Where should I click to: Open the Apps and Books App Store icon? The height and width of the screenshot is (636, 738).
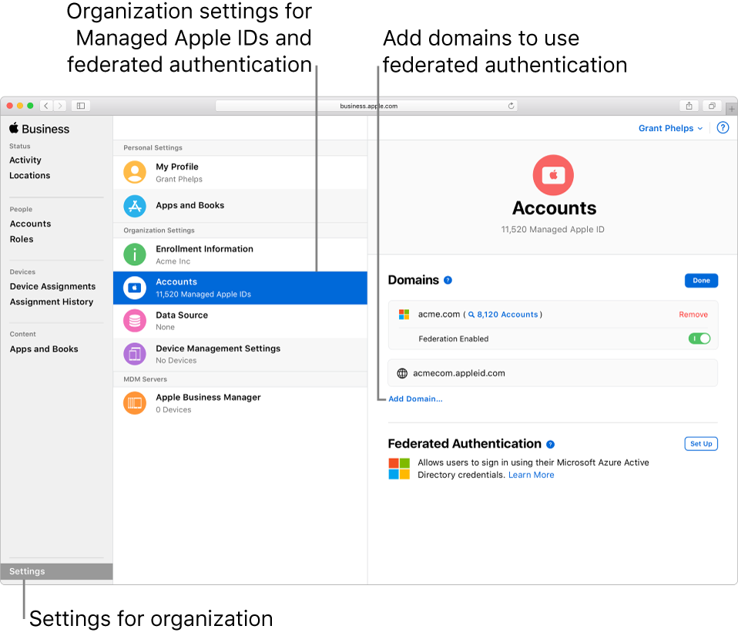[135, 206]
